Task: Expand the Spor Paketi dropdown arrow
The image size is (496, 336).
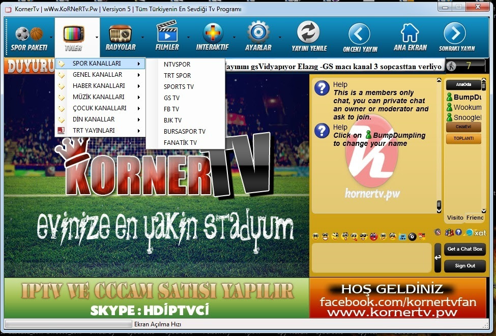Action: point(51,37)
